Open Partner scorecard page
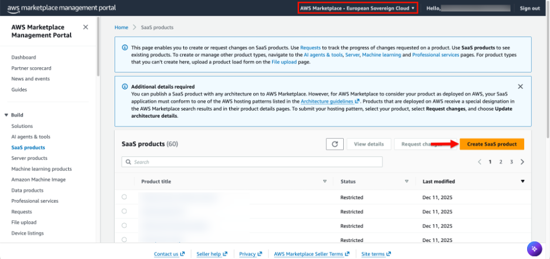This screenshot has height=259, width=550. click(31, 68)
